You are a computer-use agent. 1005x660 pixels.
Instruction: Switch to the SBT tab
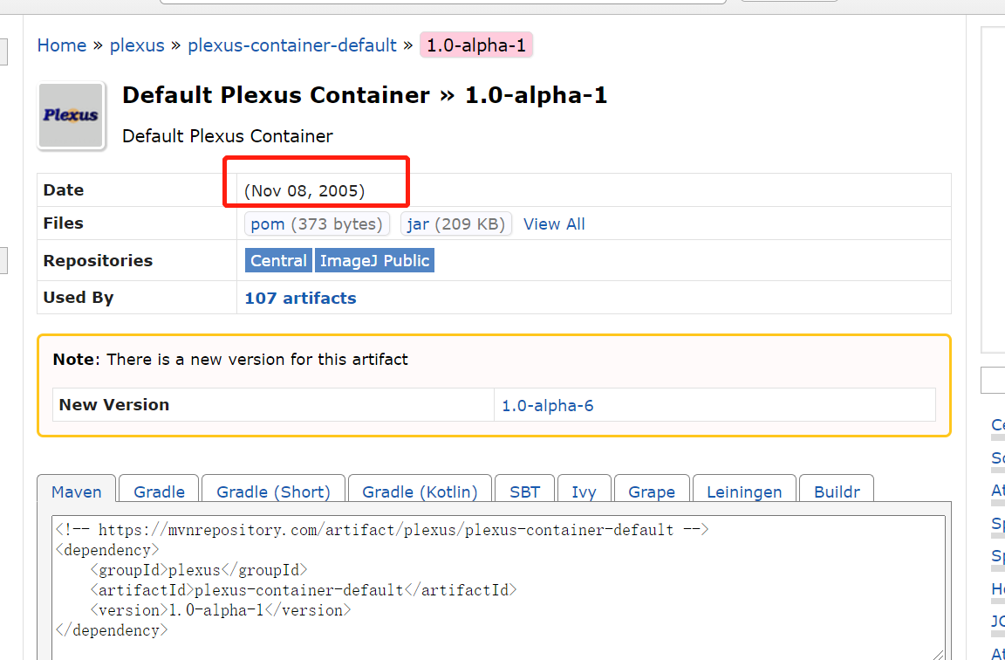click(524, 492)
